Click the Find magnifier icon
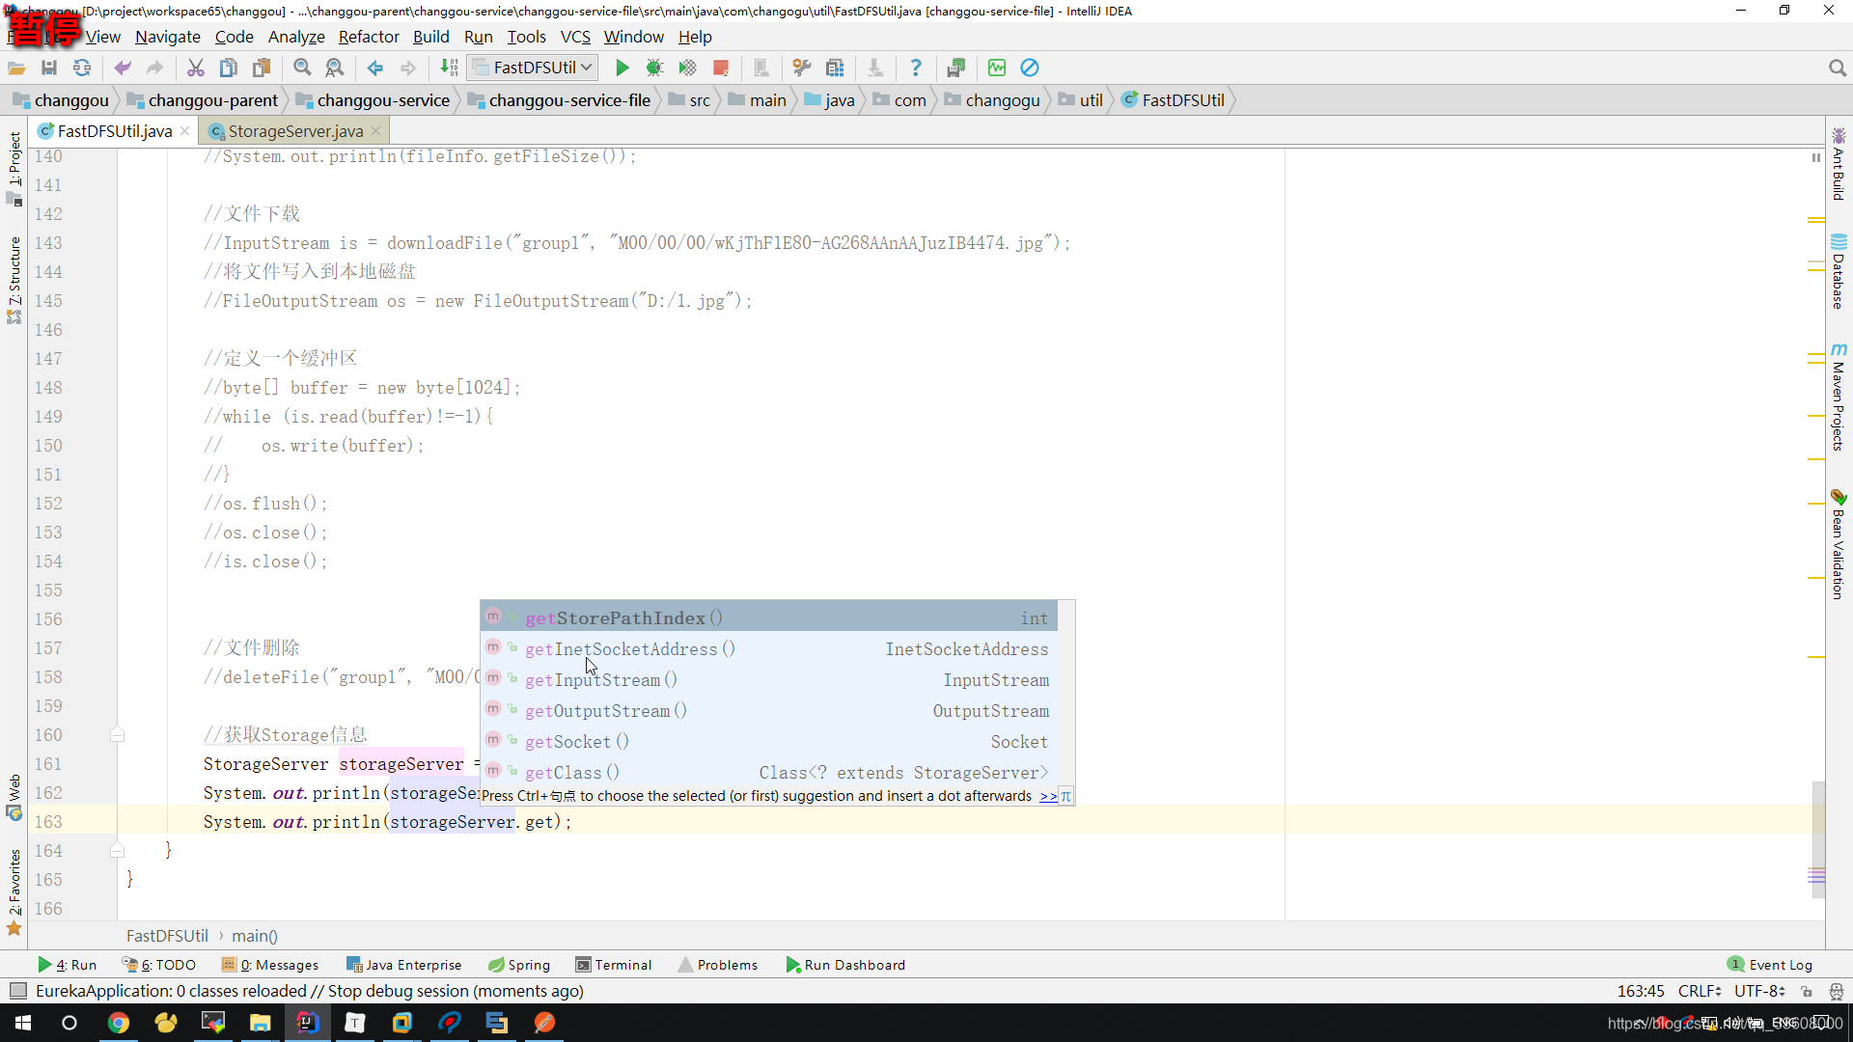The height and width of the screenshot is (1042, 1853). click(302, 68)
